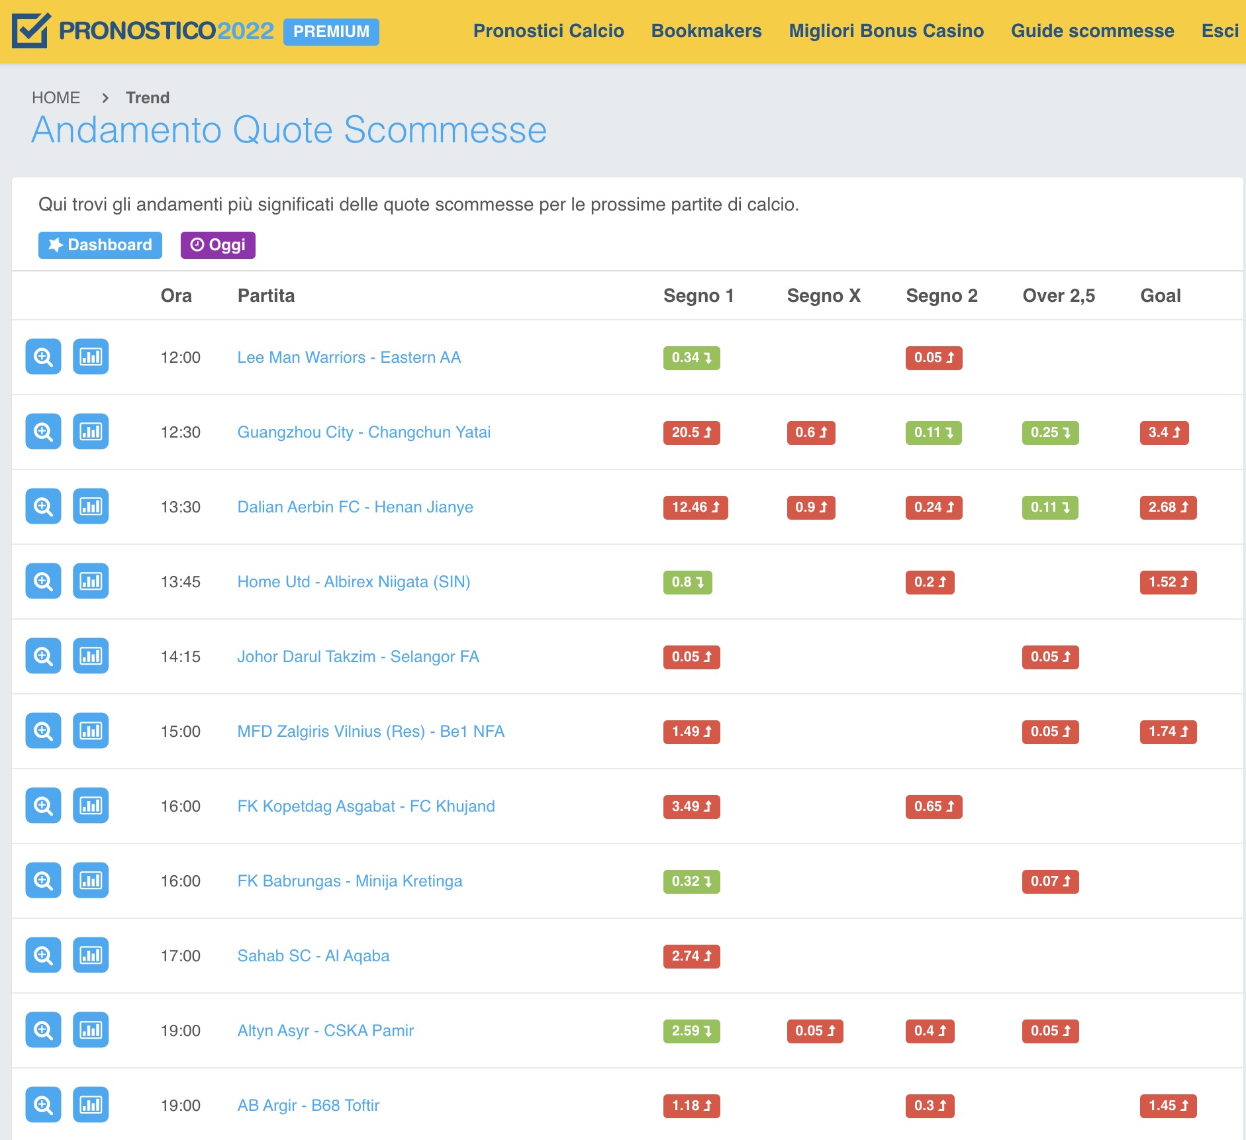Open Dalian Aerbin FC - Henan Jianye match
The width and height of the screenshot is (1246, 1140).
(356, 507)
